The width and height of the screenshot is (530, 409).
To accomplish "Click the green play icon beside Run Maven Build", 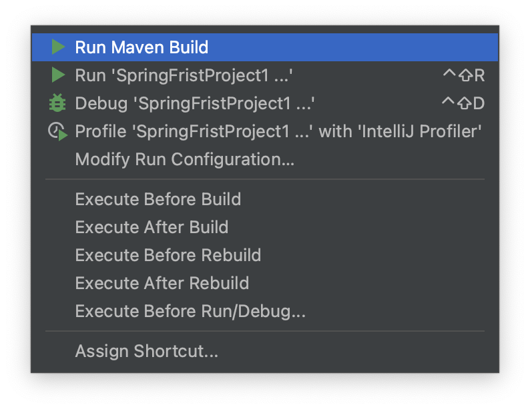I will [x=58, y=47].
